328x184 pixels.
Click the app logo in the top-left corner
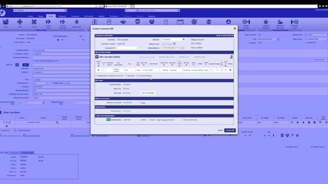[x=2, y=13]
